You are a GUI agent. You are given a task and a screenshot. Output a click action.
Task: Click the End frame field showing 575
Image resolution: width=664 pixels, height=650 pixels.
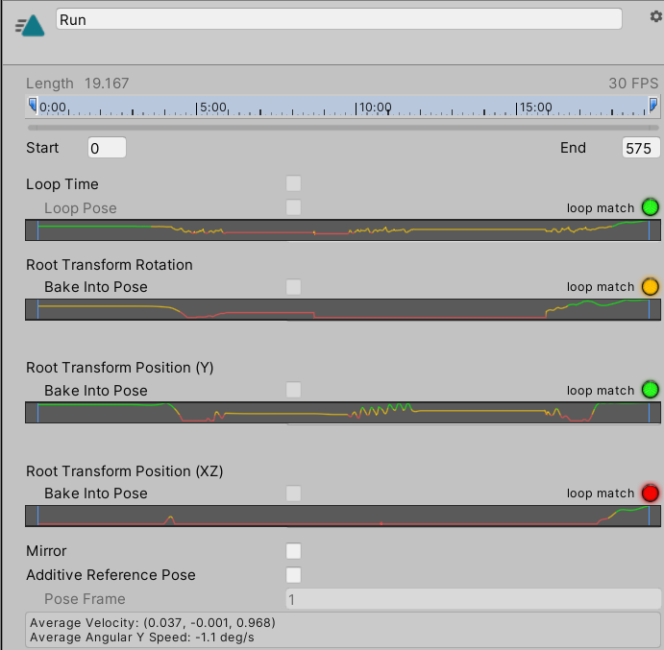point(641,148)
